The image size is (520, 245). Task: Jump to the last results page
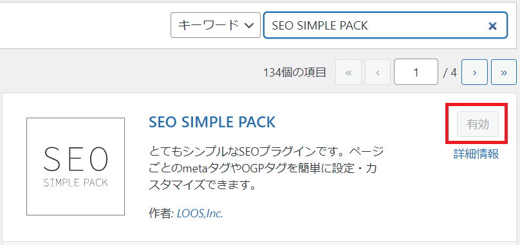(x=504, y=72)
